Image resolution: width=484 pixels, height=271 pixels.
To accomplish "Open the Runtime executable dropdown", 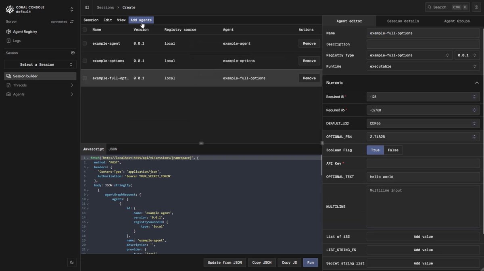I will 423,66.
